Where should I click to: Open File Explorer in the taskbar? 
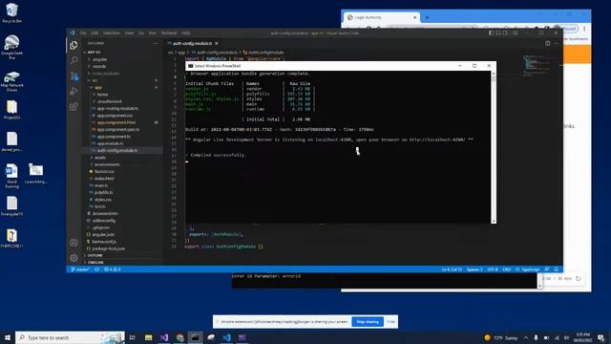pyautogui.click(x=149, y=337)
